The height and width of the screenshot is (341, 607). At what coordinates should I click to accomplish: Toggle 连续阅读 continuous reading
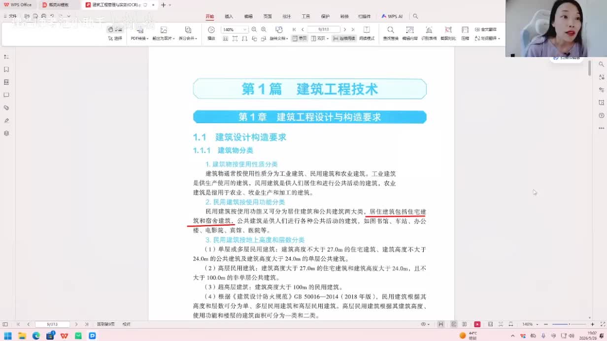click(344, 38)
